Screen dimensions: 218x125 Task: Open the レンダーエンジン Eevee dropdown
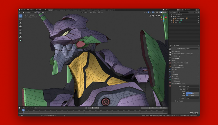[x=192, y=49]
